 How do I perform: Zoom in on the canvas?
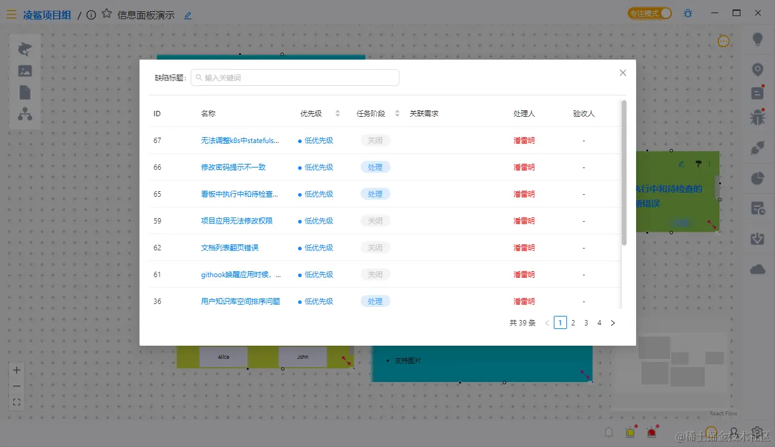pos(17,370)
